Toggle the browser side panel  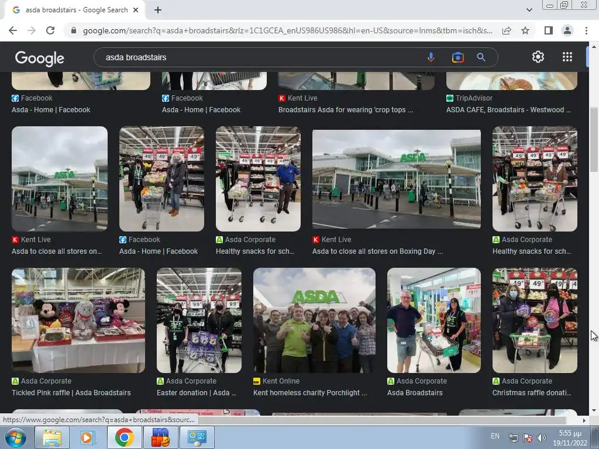(x=548, y=30)
